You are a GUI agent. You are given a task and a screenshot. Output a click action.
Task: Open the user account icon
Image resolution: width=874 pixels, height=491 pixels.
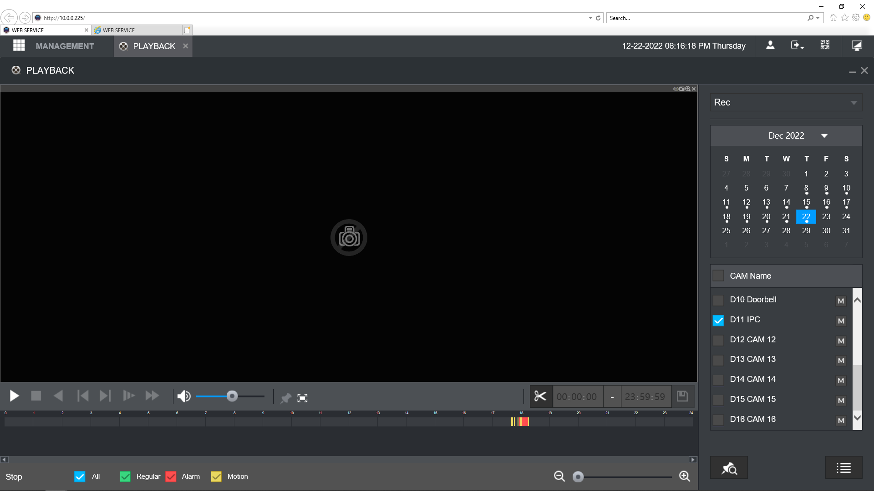pos(770,45)
